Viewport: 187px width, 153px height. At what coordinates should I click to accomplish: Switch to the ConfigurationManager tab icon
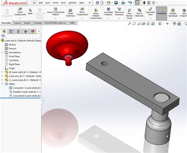tap(18, 31)
